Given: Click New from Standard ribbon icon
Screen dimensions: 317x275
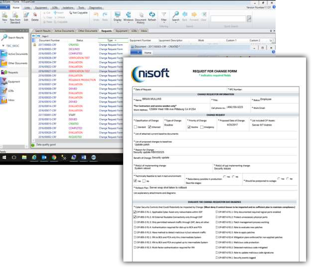Looking at the screenshot, I should pos(15,17).
